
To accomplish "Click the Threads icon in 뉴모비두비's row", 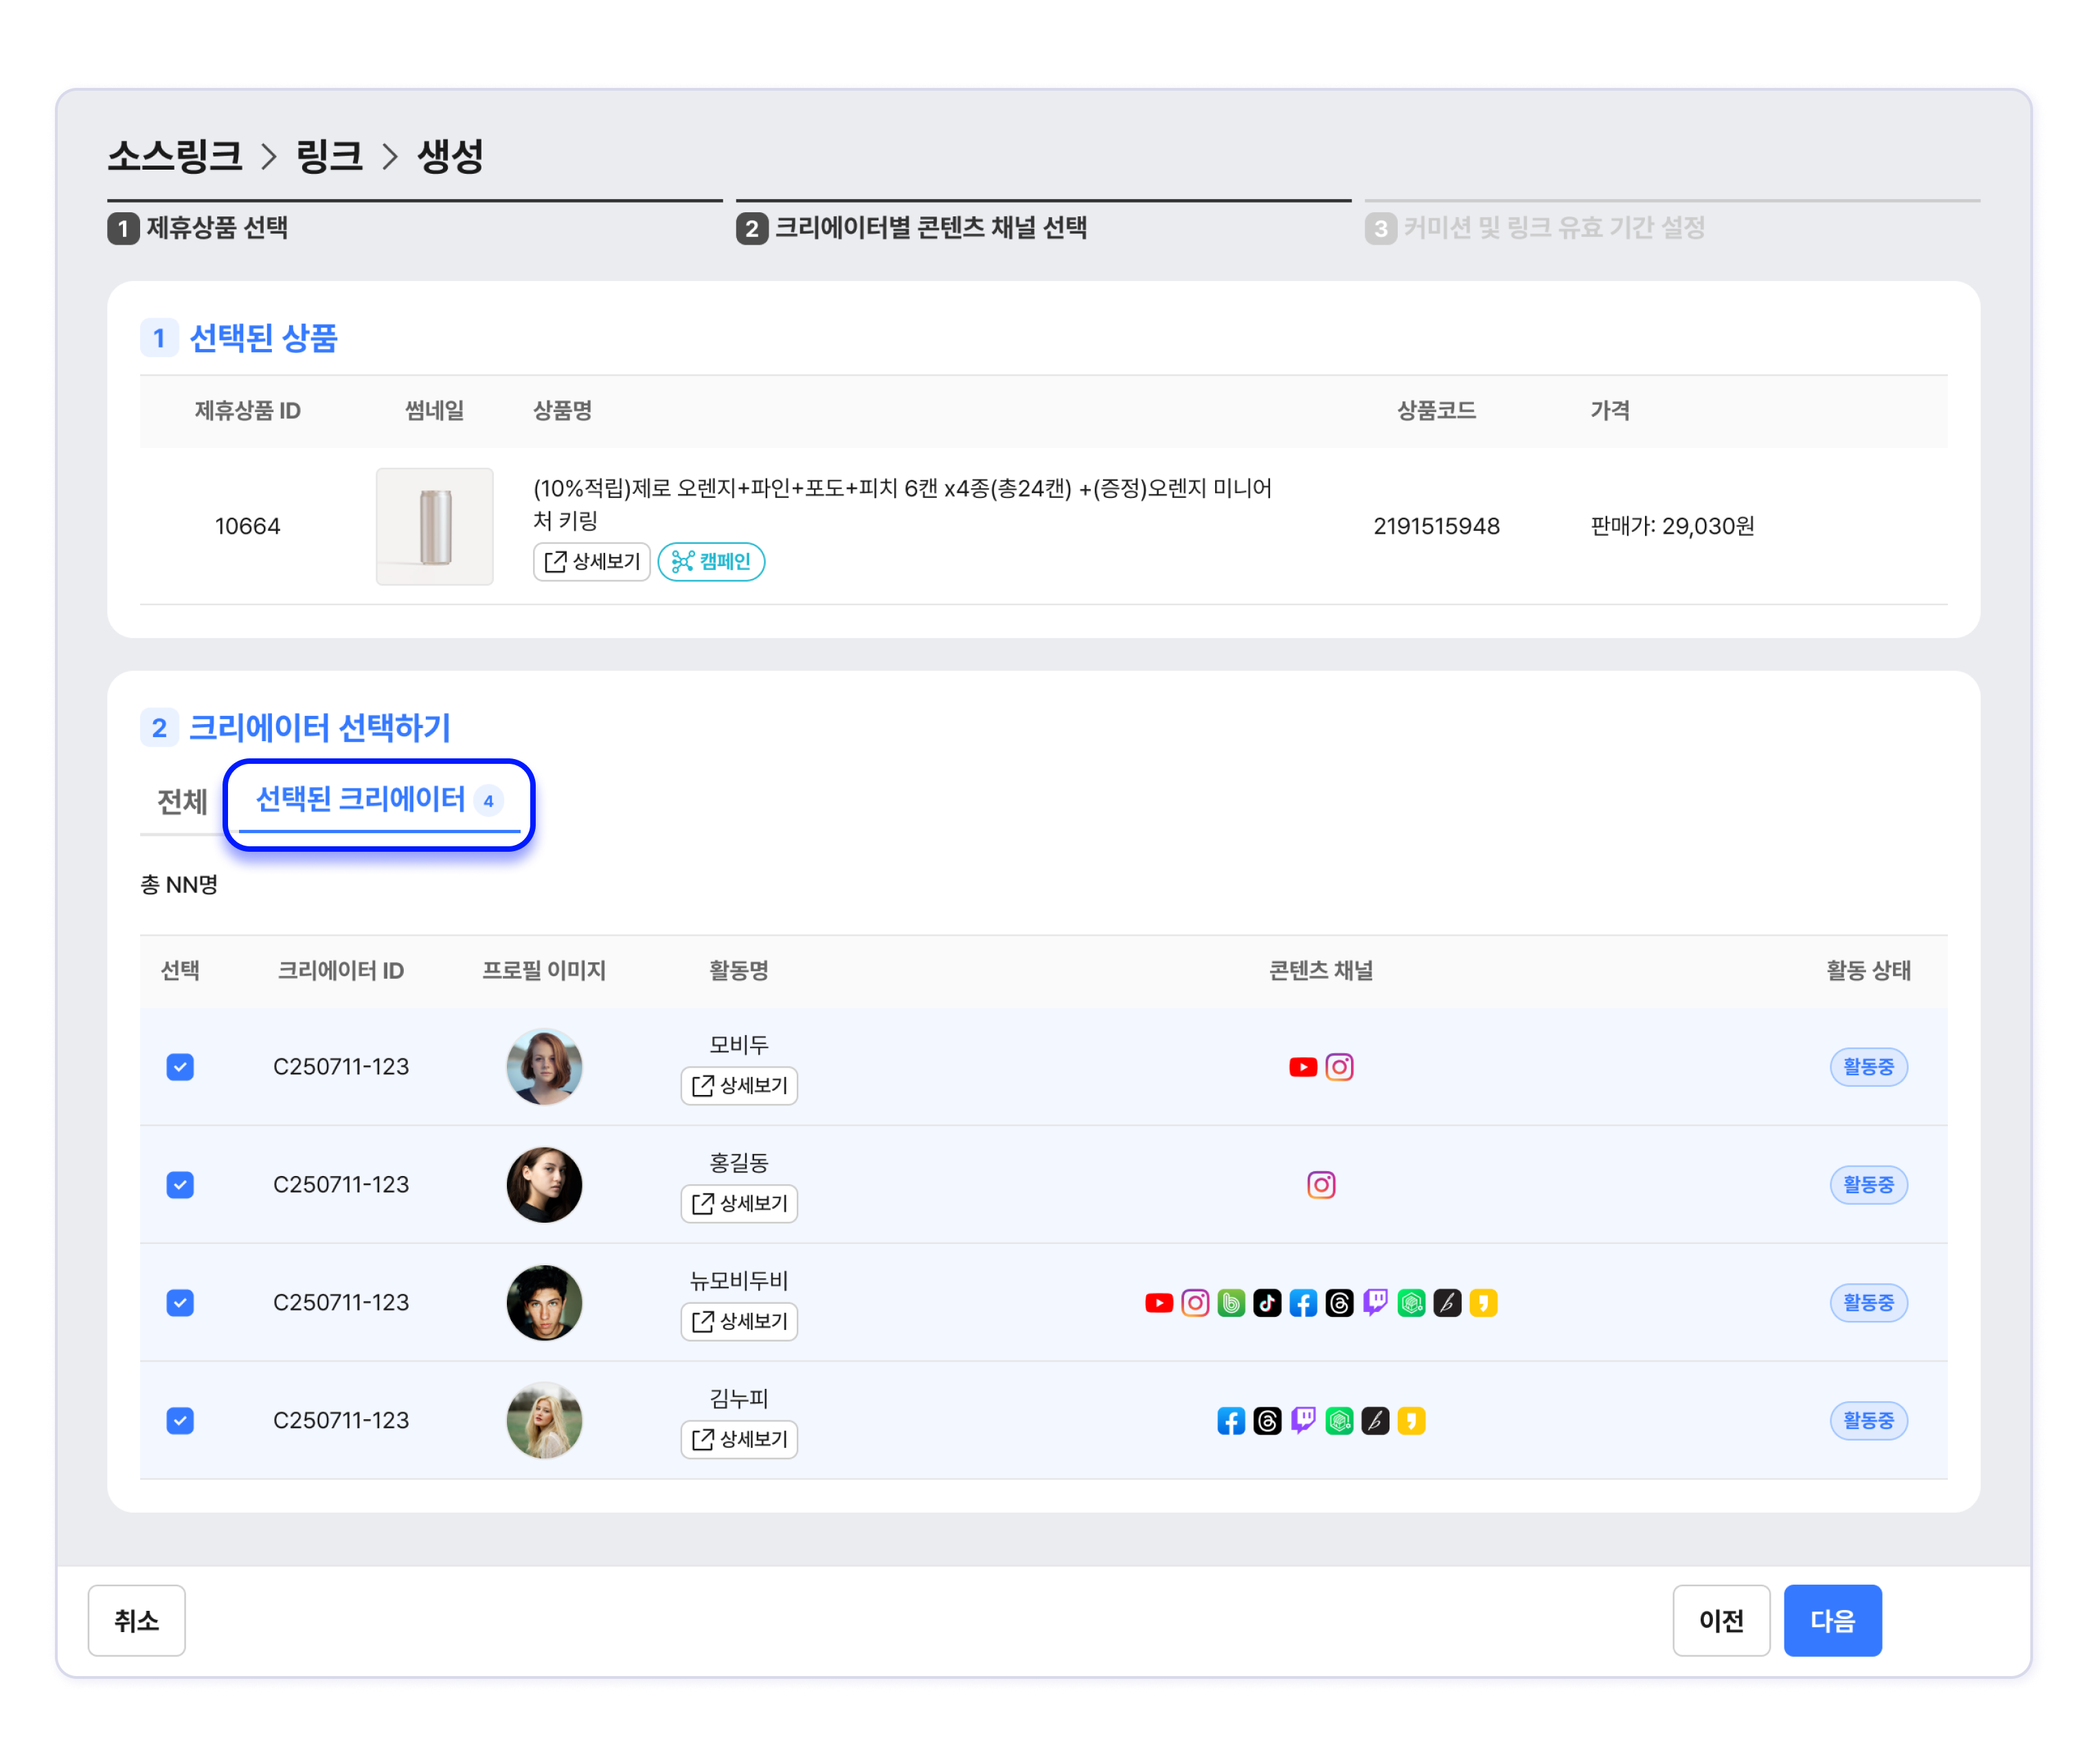I will [1339, 1303].
